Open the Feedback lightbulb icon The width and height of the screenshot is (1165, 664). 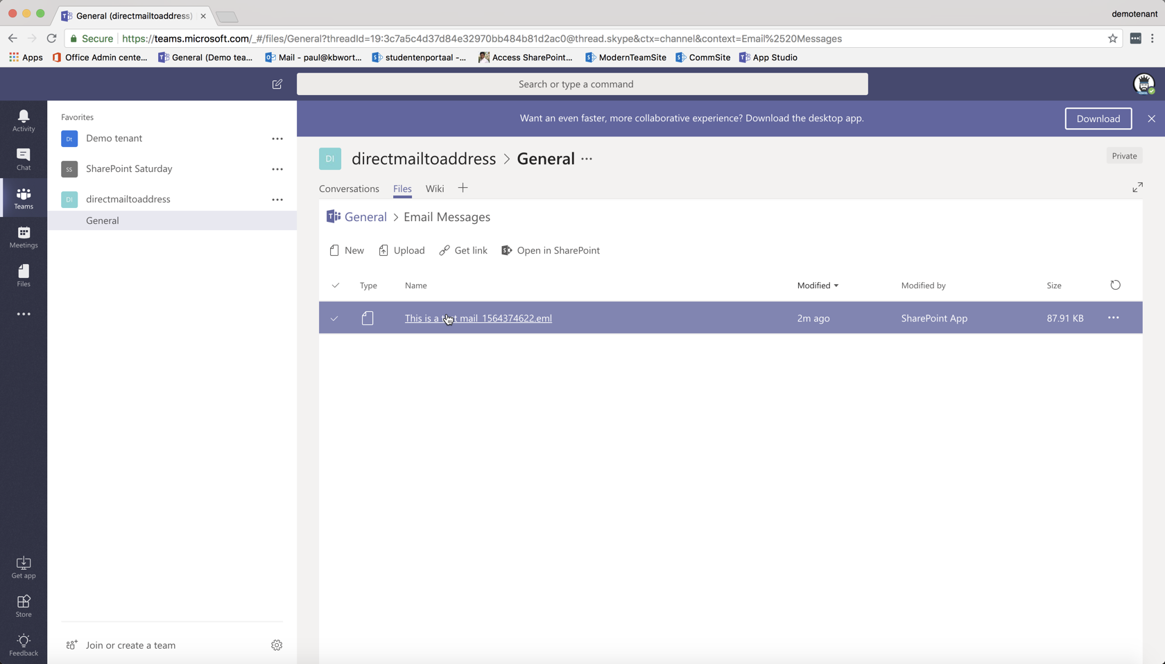(x=24, y=645)
